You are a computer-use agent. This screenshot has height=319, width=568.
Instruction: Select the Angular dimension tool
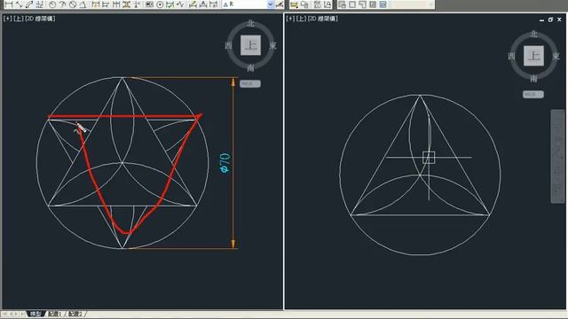tap(83, 4)
